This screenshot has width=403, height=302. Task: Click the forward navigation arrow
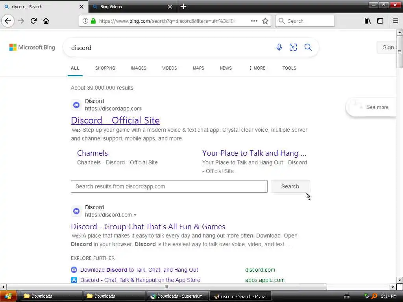click(21, 21)
